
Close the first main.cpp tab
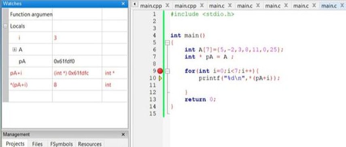point(167,6)
